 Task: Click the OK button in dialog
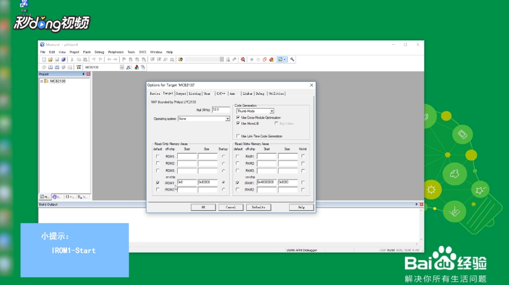203,207
